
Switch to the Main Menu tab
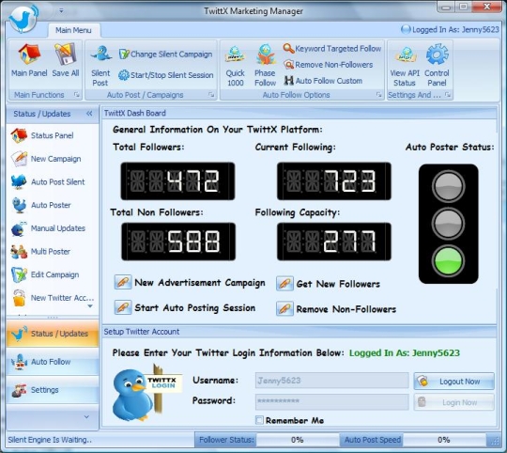point(73,30)
